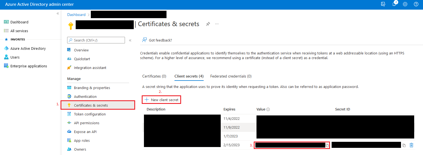
Task: Delete the secret expiring 2/15/2023
Action: click(411, 145)
